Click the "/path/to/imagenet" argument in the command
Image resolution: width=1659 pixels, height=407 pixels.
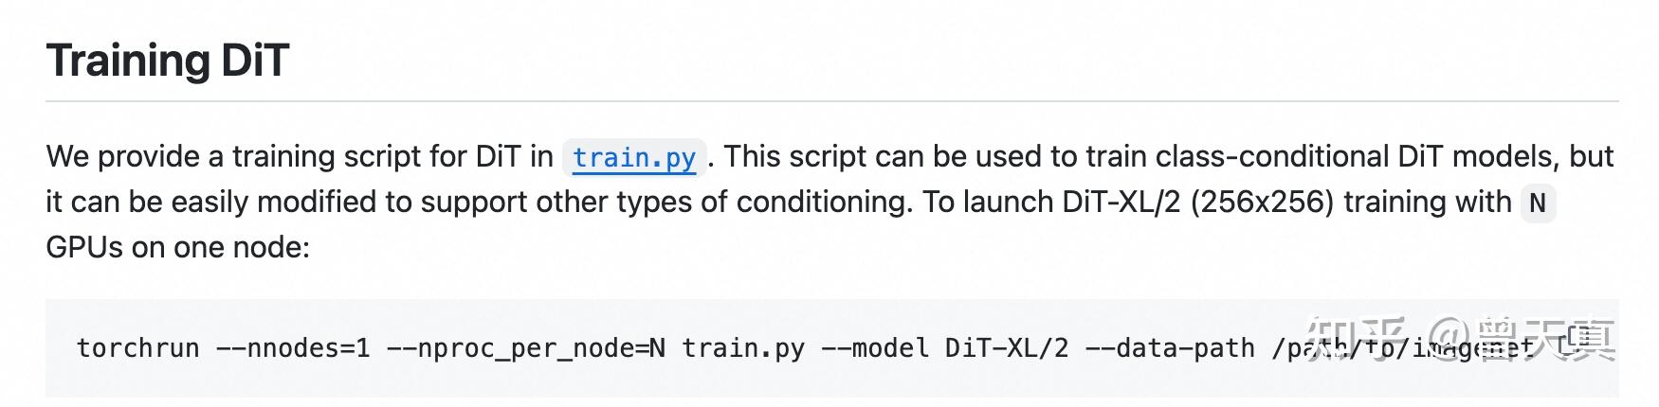pos(1403,348)
